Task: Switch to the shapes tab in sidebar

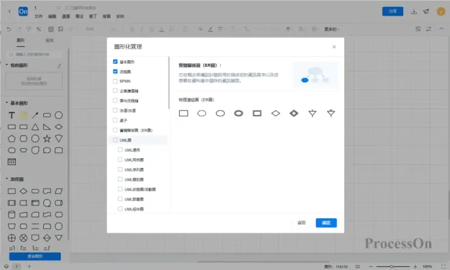Action: tap(21, 41)
